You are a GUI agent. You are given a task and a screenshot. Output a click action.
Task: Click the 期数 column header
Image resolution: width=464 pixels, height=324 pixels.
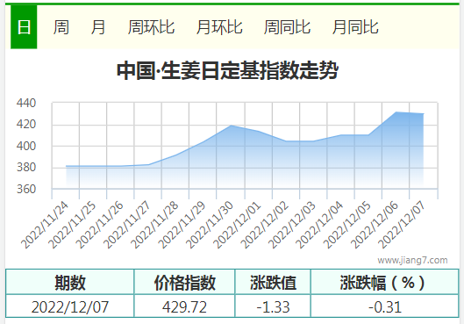coord(70,282)
